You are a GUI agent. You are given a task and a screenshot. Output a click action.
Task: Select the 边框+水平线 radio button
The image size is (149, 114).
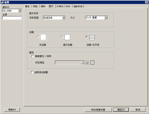tap(87, 37)
